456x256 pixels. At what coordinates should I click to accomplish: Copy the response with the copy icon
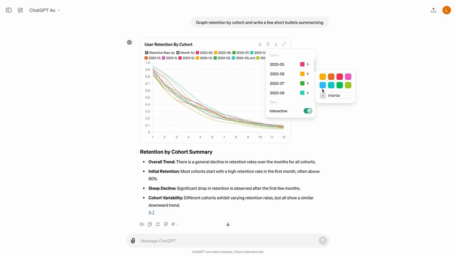(x=150, y=224)
